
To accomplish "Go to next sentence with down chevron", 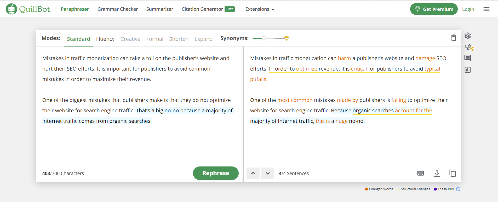I will [x=268, y=173].
